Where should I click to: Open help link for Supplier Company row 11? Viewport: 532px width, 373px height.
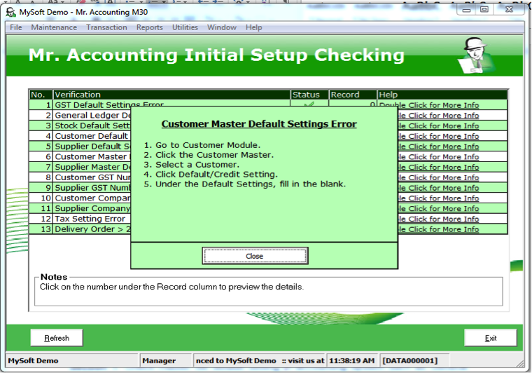438,208
